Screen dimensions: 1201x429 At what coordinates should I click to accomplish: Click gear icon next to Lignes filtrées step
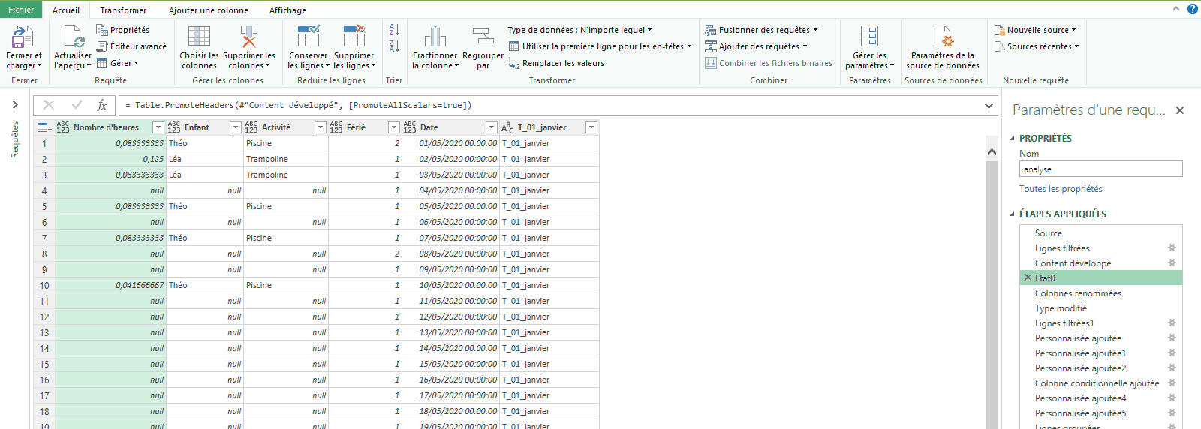coord(1172,248)
